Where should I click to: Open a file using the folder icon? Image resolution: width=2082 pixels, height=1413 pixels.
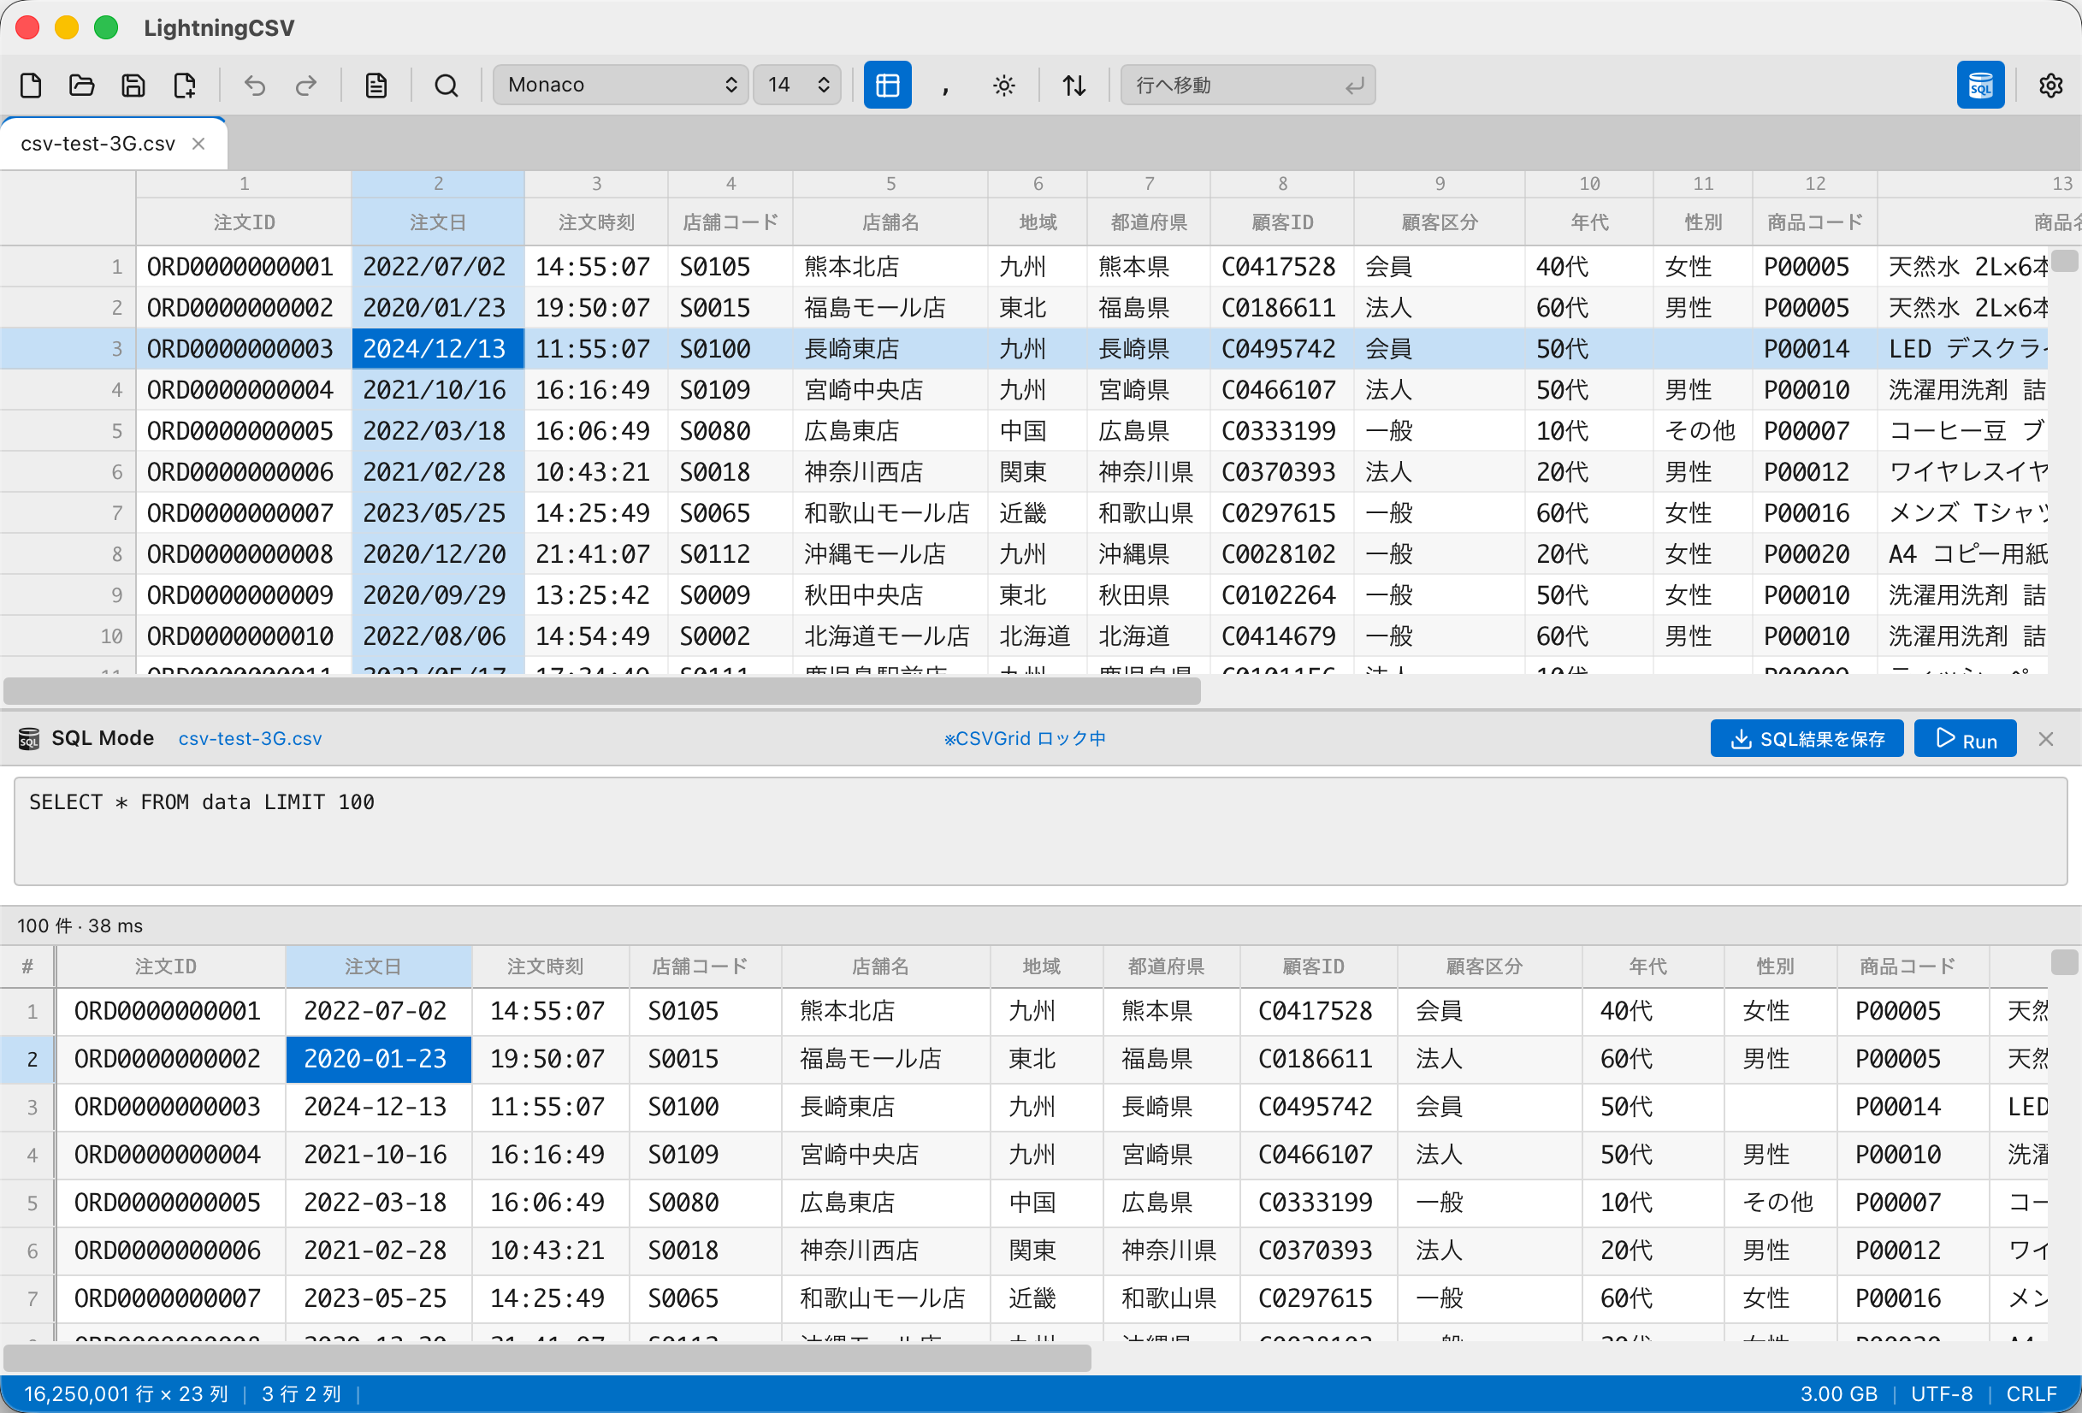tap(82, 86)
